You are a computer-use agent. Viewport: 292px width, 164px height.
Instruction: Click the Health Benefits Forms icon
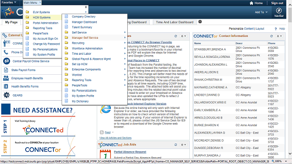point(6,86)
